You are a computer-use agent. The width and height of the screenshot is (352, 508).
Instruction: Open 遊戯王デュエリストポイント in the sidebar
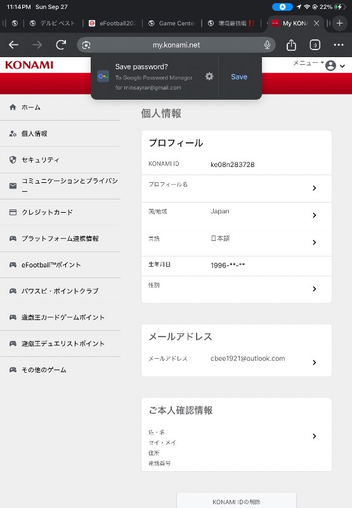pos(60,344)
